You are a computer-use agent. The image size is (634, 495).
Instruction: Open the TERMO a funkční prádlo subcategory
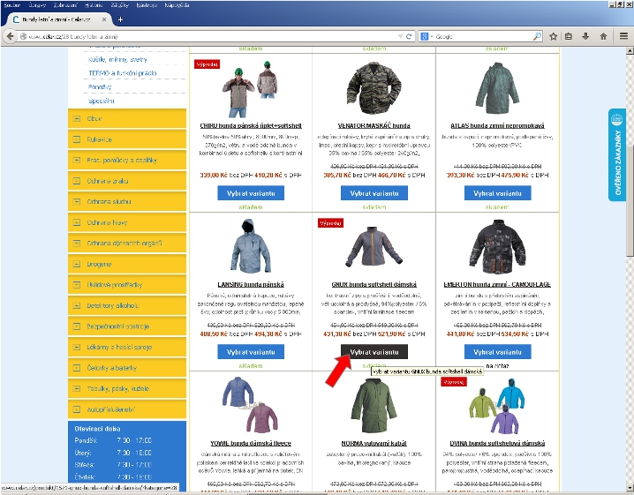point(122,73)
